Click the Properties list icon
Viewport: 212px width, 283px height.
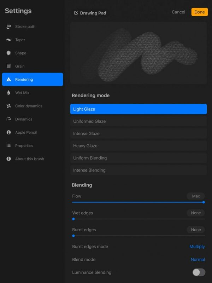tap(8, 146)
